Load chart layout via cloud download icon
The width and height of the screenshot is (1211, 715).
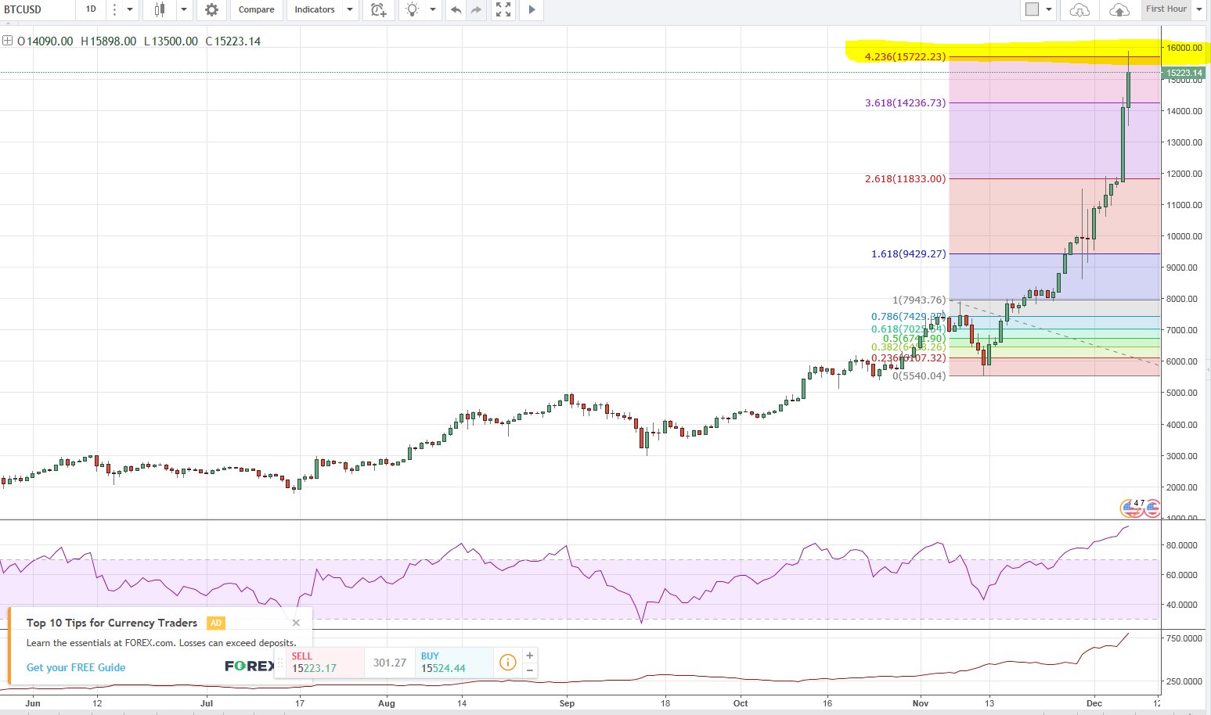(1079, 9)
